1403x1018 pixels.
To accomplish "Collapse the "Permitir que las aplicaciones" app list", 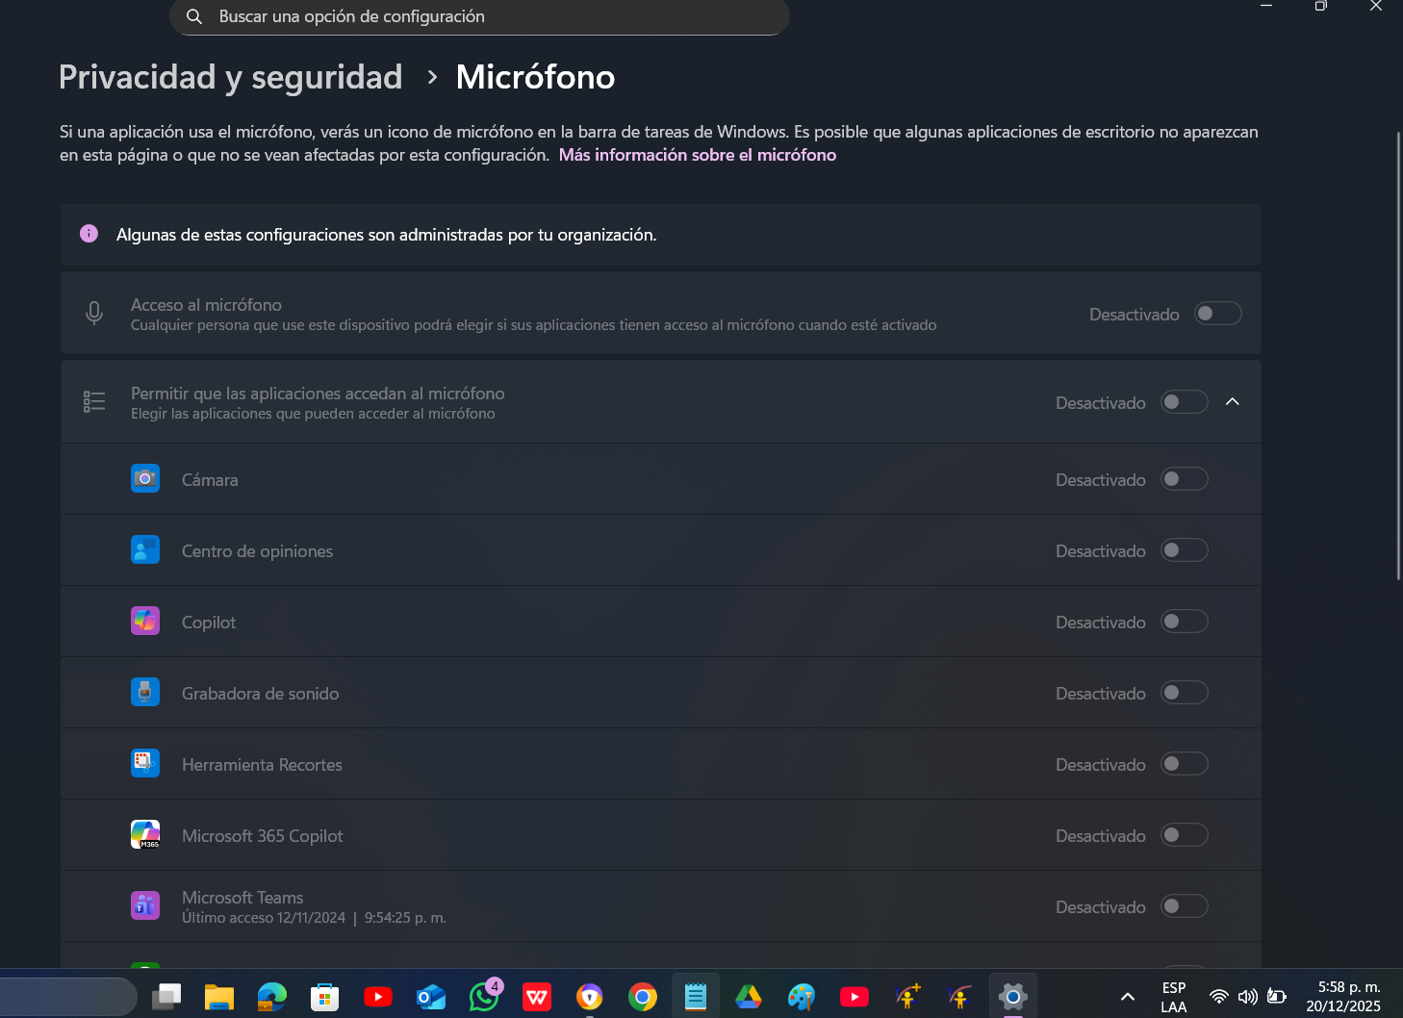I will tap(1233, 401).
